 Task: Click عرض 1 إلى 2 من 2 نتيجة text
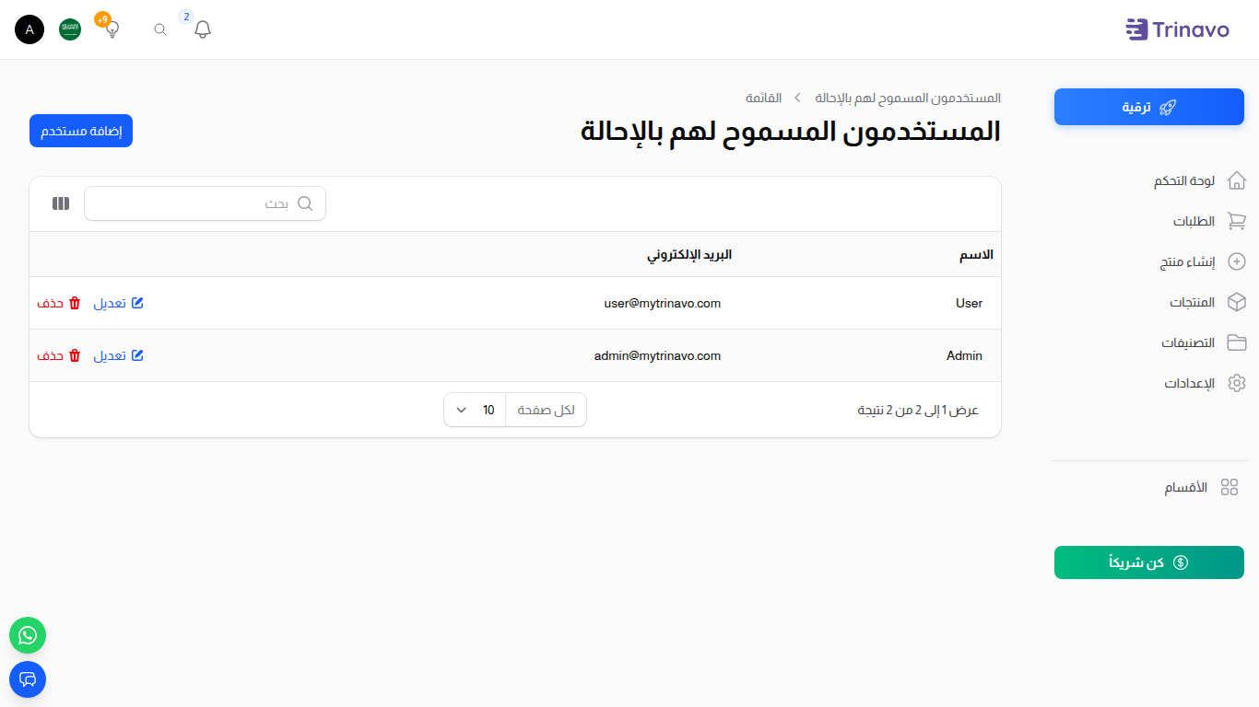[918, 410]
